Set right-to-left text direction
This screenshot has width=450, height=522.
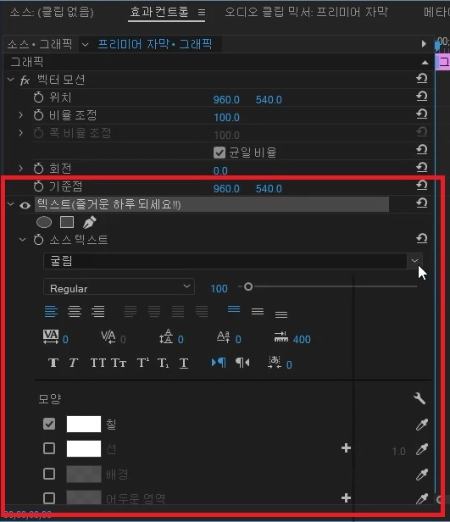click(x=242, y=363)
